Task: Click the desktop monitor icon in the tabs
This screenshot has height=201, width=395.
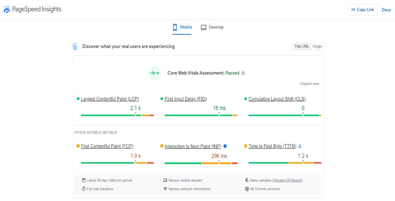Action: (204, 27)
